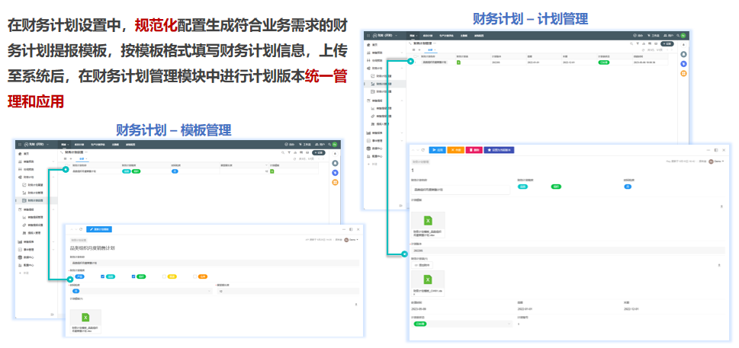Click select-attachment button in plan dialog
The height and width of the screenshot is (348, 739).
pos(422,266)
